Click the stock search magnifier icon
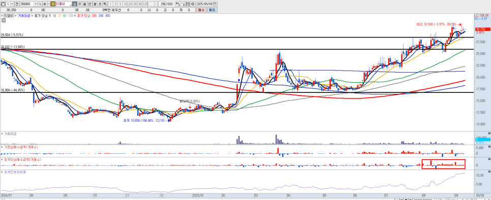Image resolution: width=491 pixels, height=200 pixels. pyautogui.click(x=40, y=4)
